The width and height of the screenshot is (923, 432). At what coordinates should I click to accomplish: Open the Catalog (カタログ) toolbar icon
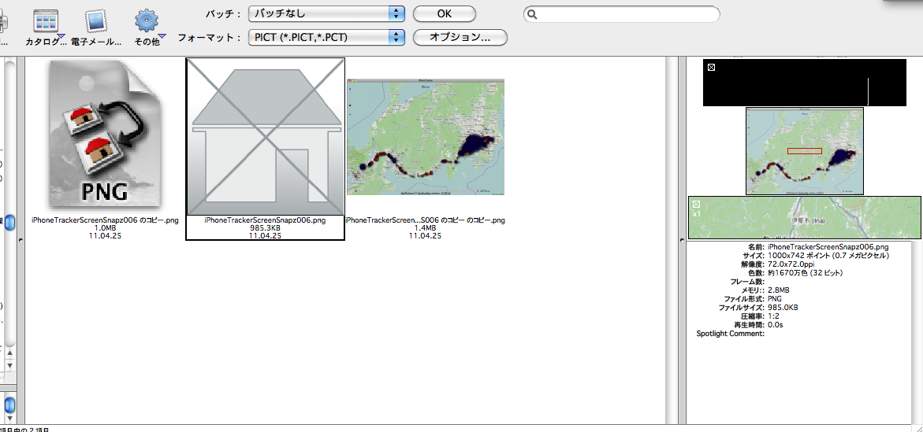[47, 21]
